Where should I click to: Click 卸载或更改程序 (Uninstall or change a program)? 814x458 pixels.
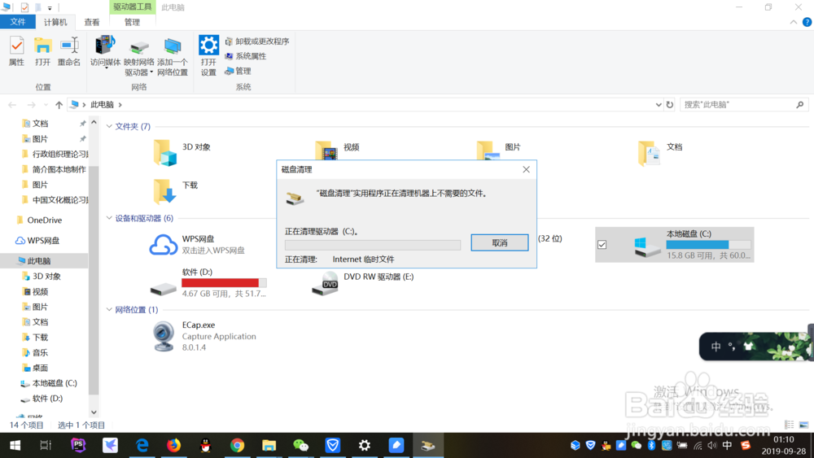tap(257, 41)
